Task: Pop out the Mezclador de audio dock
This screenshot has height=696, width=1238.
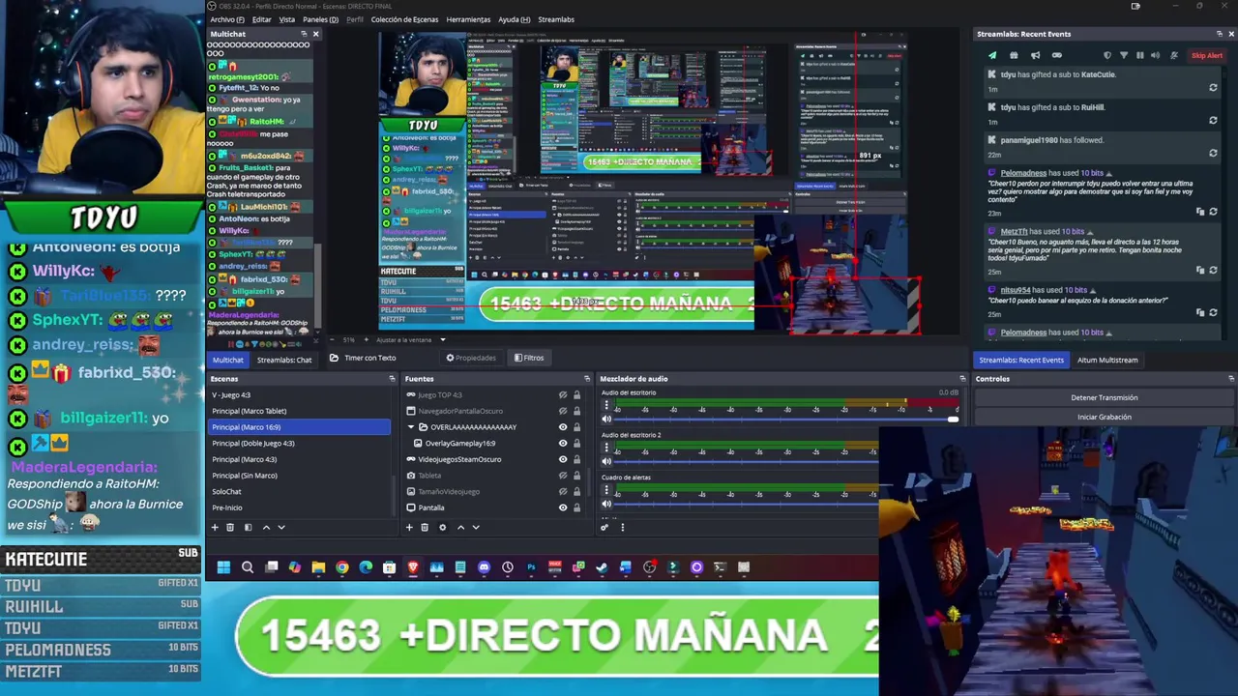Action: (x=962, y=379)
